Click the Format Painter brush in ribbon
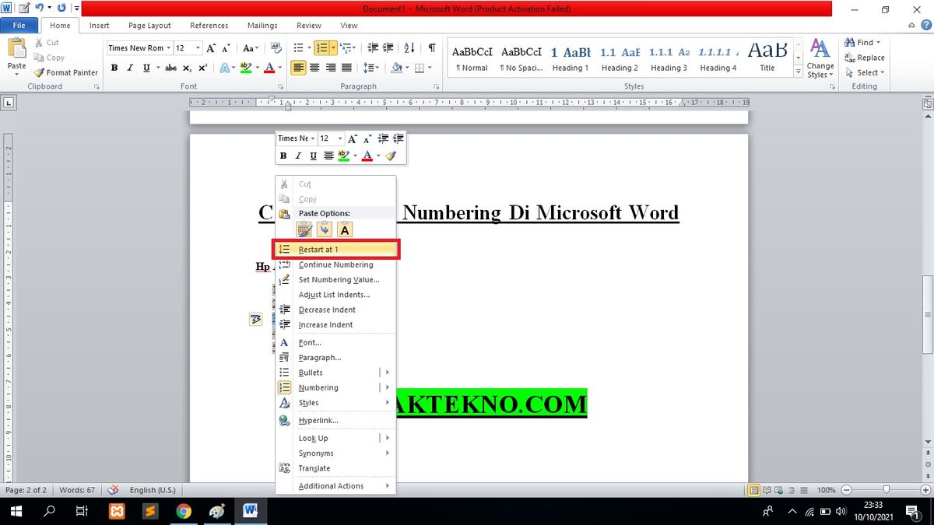 tap(40, 72)
